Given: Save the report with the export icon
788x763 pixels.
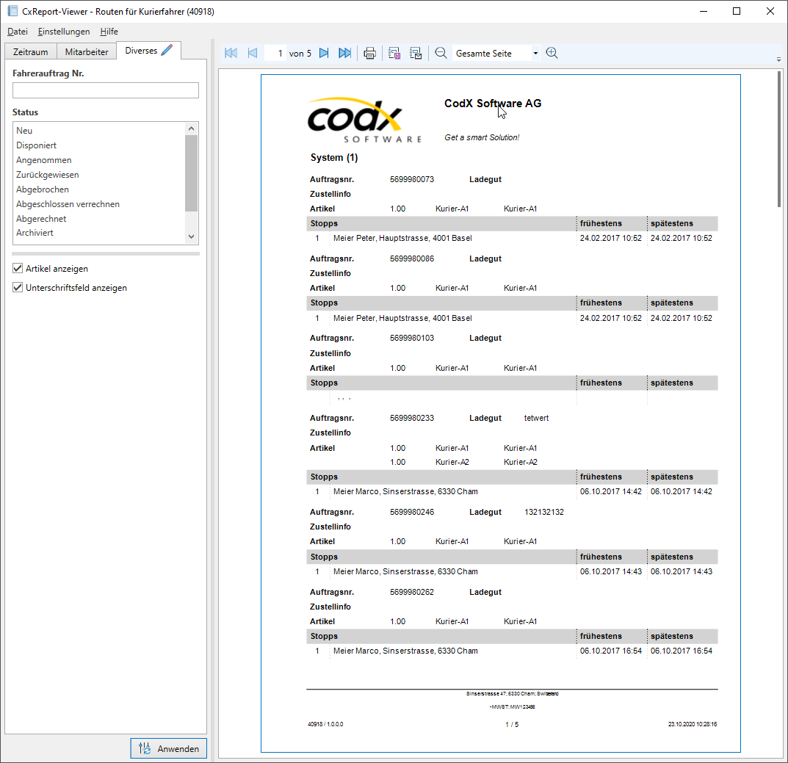Looking at the screenshot, I should (x=394, y=53).
